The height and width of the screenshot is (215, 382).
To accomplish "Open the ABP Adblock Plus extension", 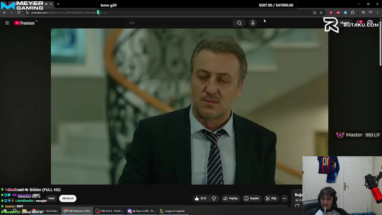I will (x=338, y=13).
